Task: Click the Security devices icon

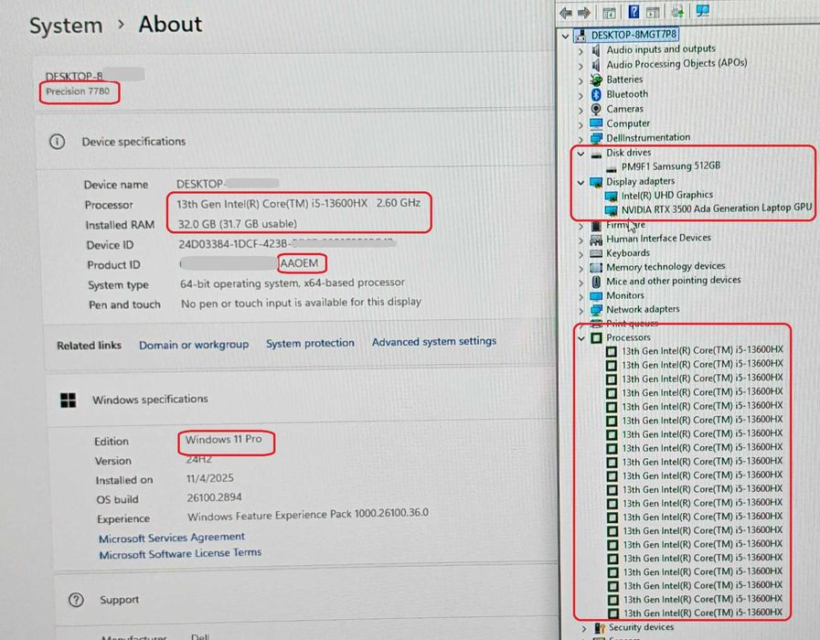Action: (x=600, y=628)
